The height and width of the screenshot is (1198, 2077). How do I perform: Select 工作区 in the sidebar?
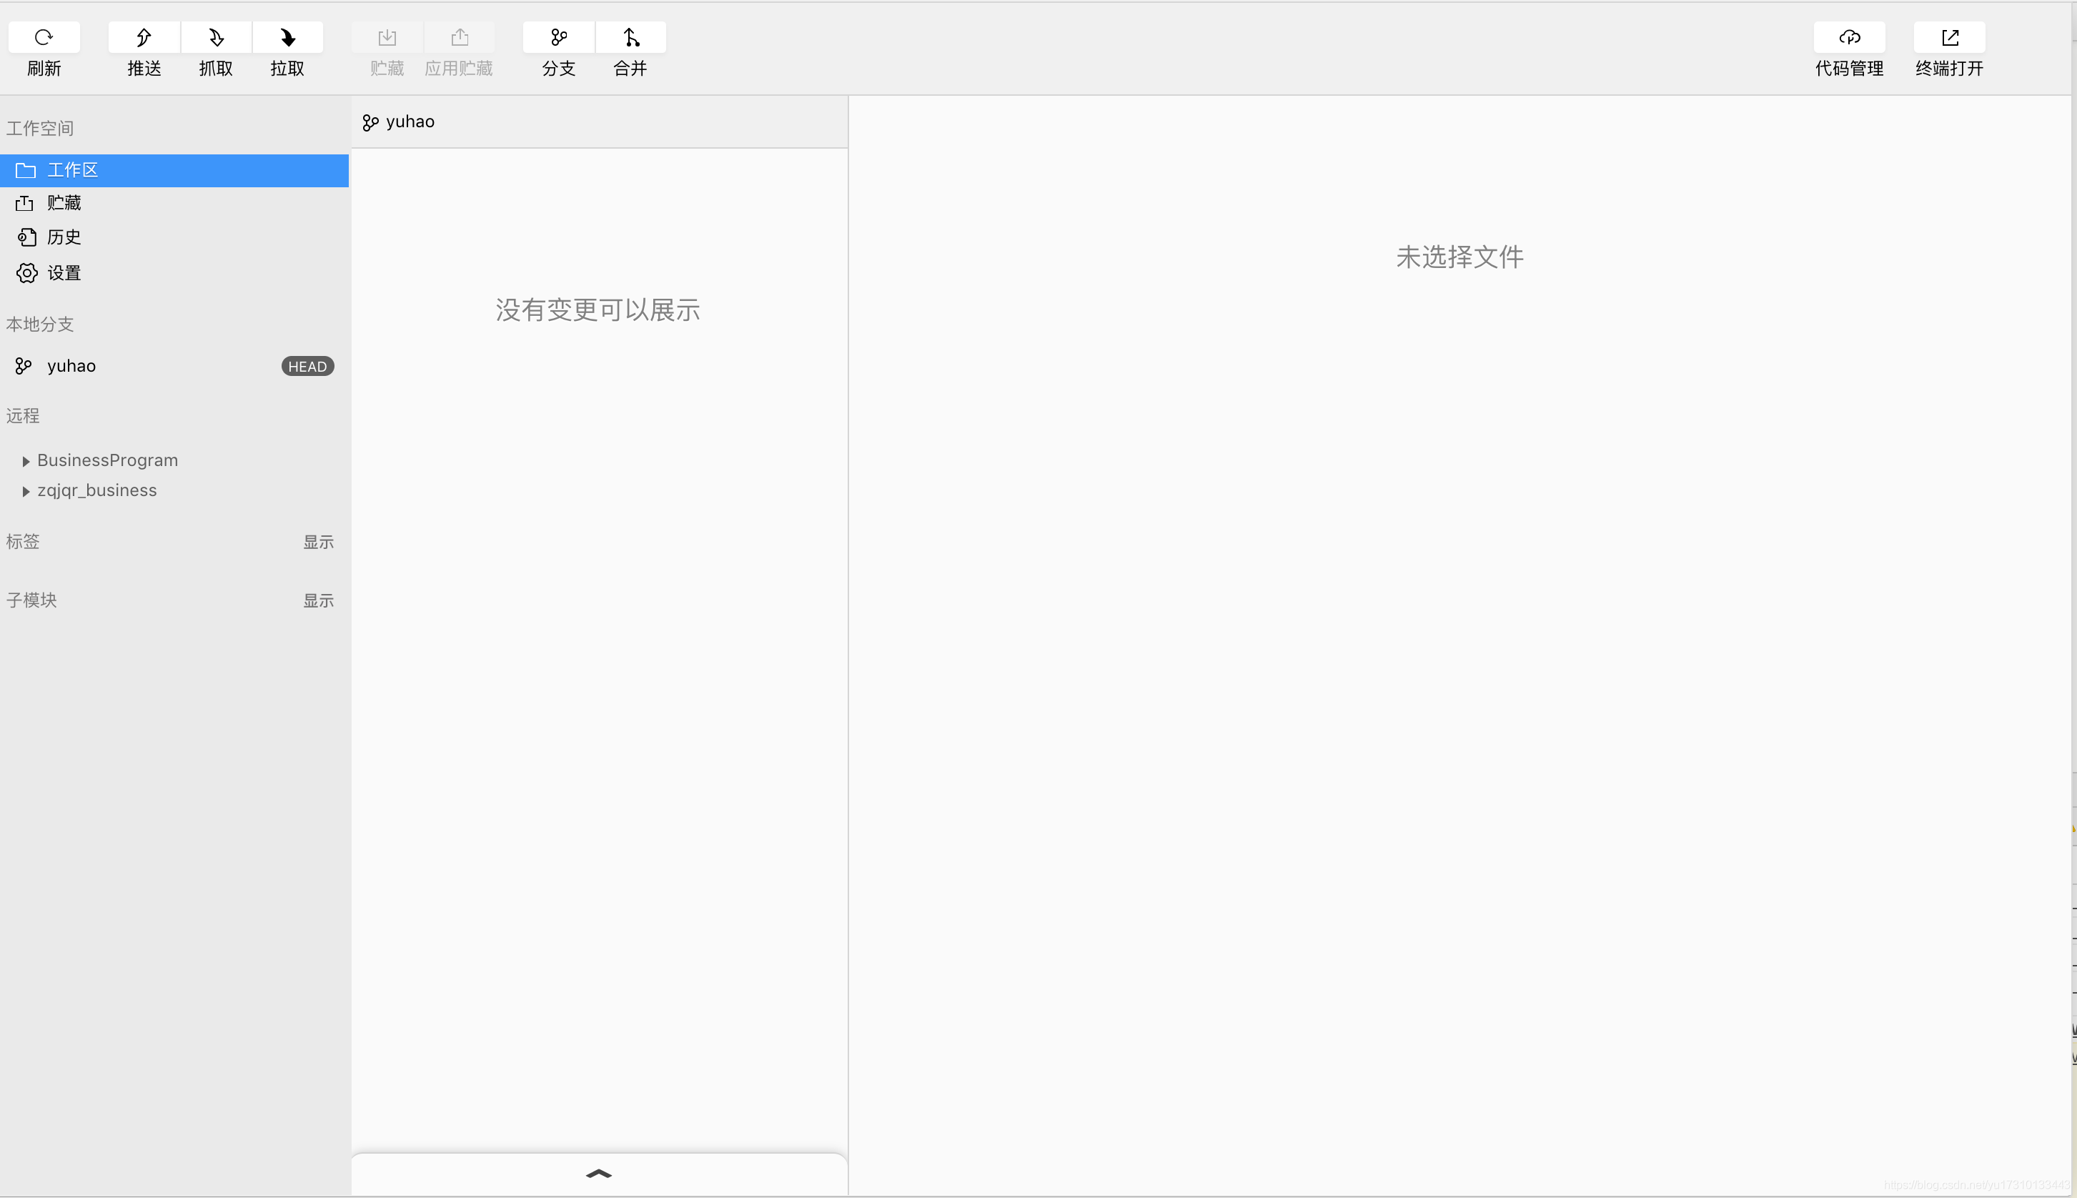click(72, 170)
